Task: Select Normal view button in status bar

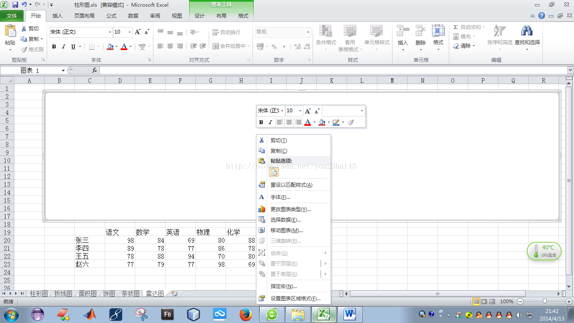Action: pyautogui.click(x=477, y=302)
